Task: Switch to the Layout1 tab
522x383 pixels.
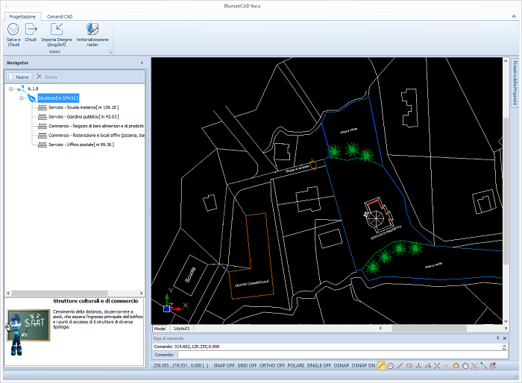Action: point(182,328)
